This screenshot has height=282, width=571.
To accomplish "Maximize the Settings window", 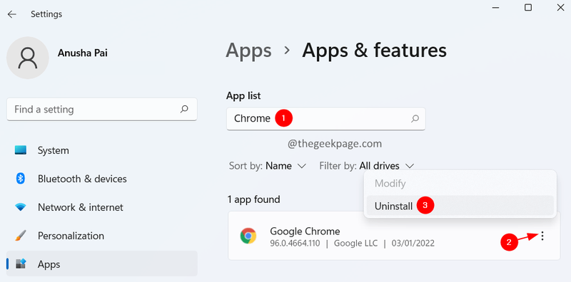I will (x=528, y=7).
